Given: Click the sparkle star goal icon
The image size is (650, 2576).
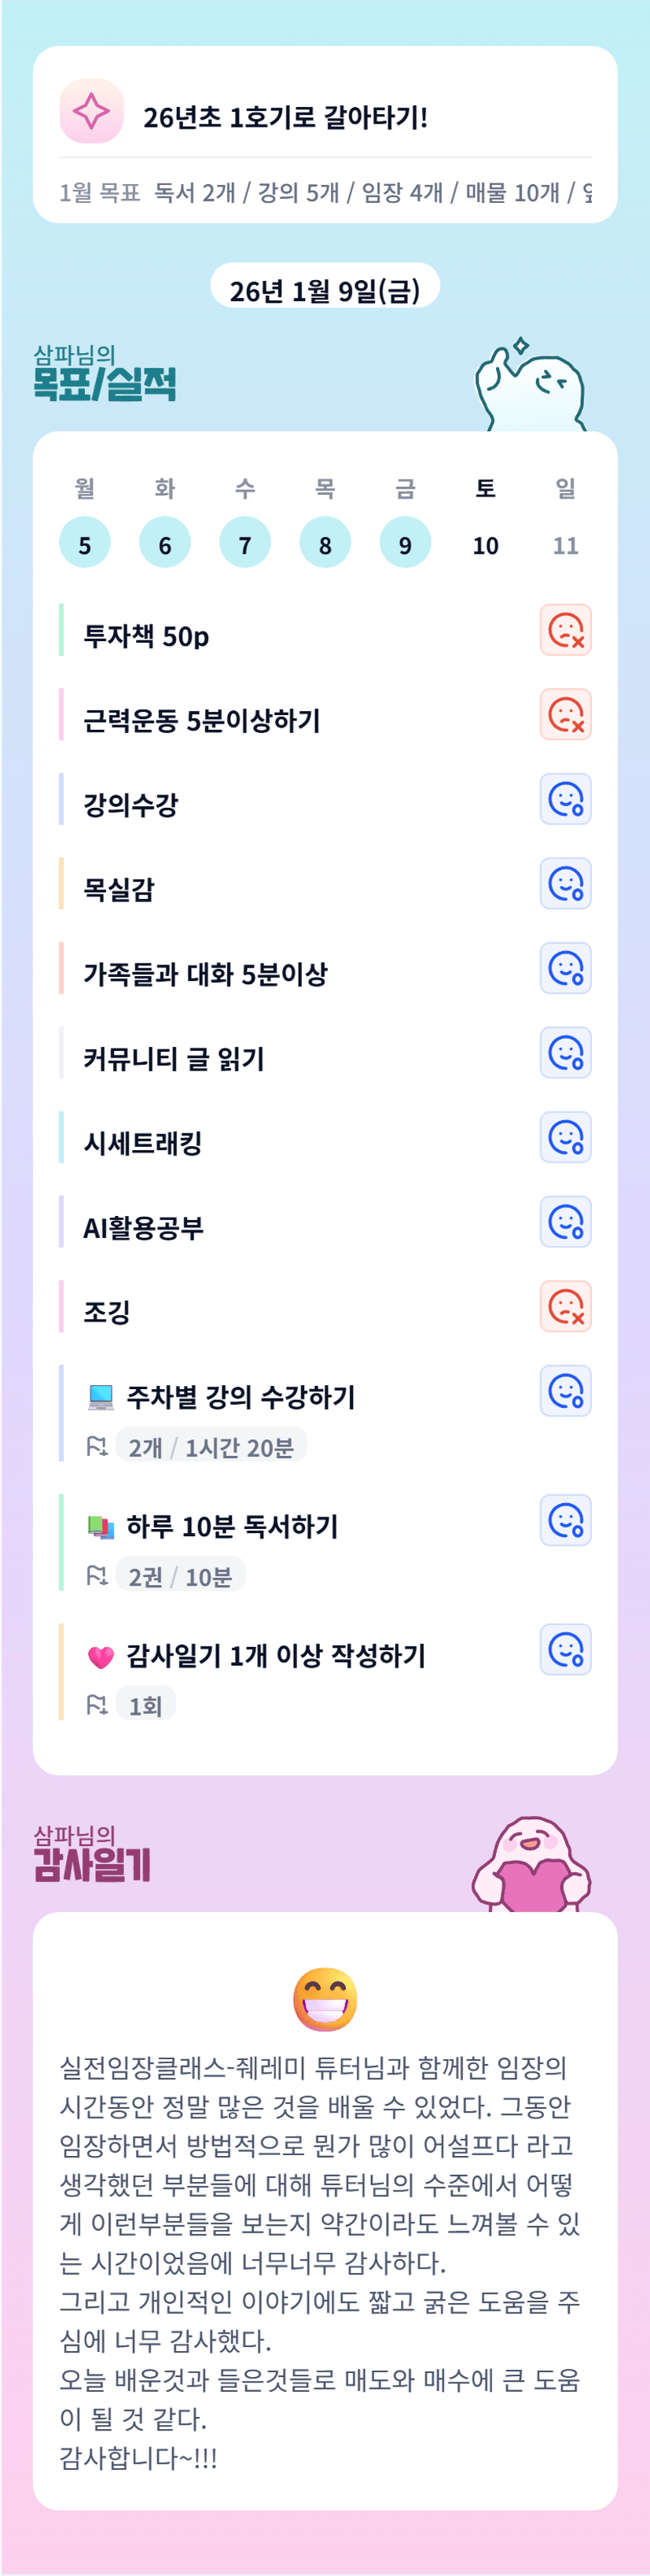Looking at the screenshot, I should pyautogui.click(x=91, y=111).
